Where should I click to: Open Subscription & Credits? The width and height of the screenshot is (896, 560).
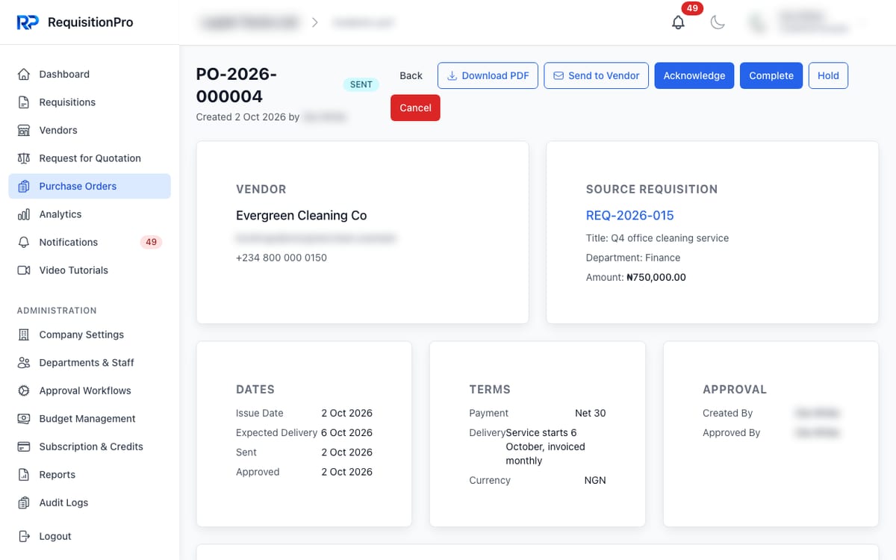pos(90,447)
